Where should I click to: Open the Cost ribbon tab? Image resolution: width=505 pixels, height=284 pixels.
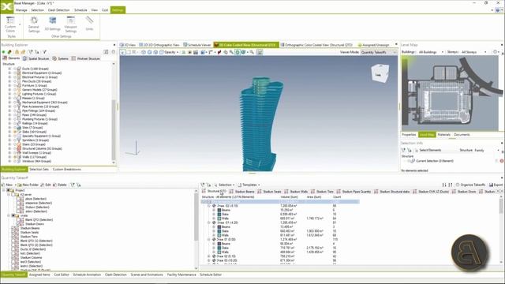105,10
